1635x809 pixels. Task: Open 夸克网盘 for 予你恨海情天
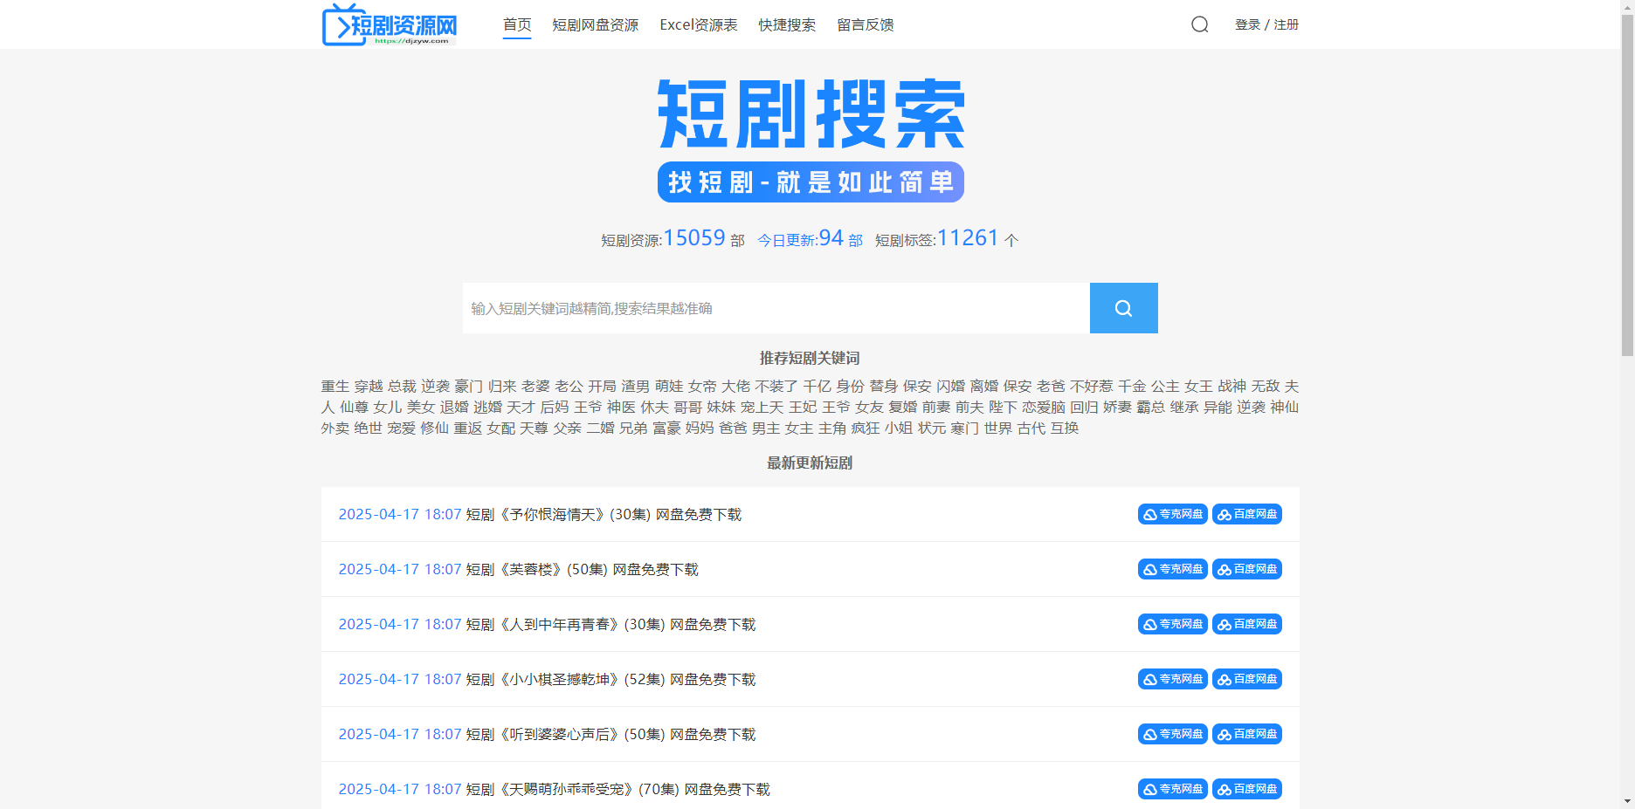pos(1172,514)
